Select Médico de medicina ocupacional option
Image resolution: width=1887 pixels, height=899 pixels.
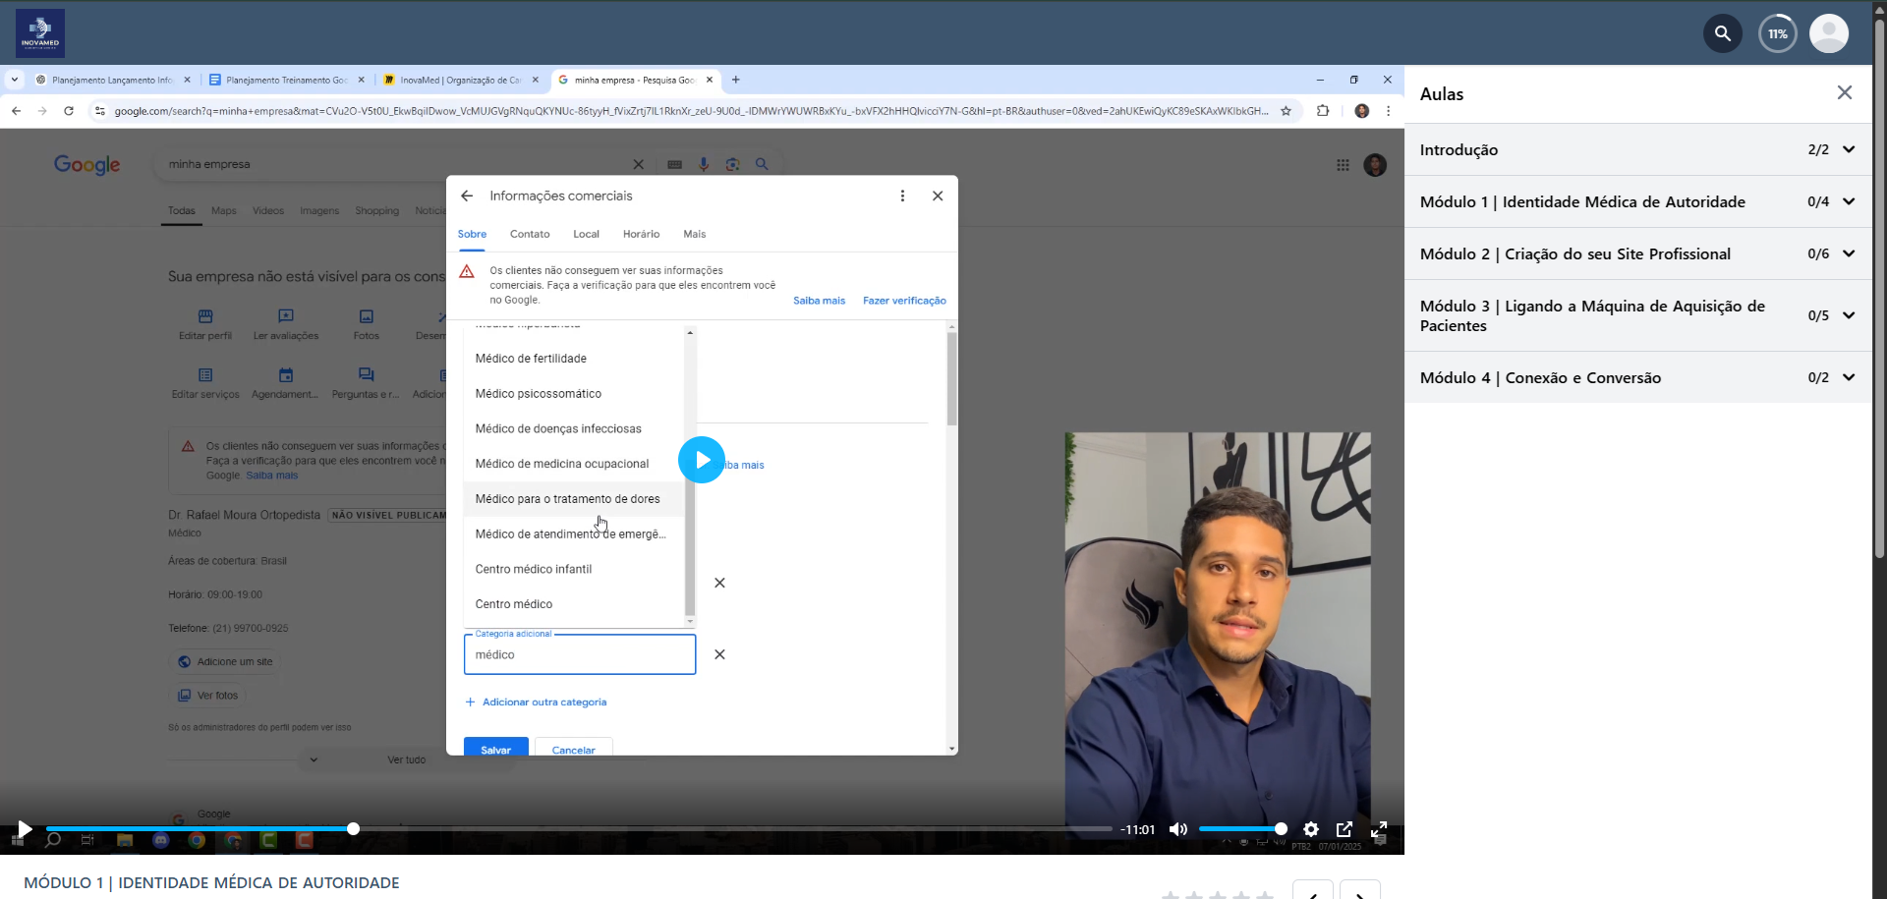click(574, 464)
